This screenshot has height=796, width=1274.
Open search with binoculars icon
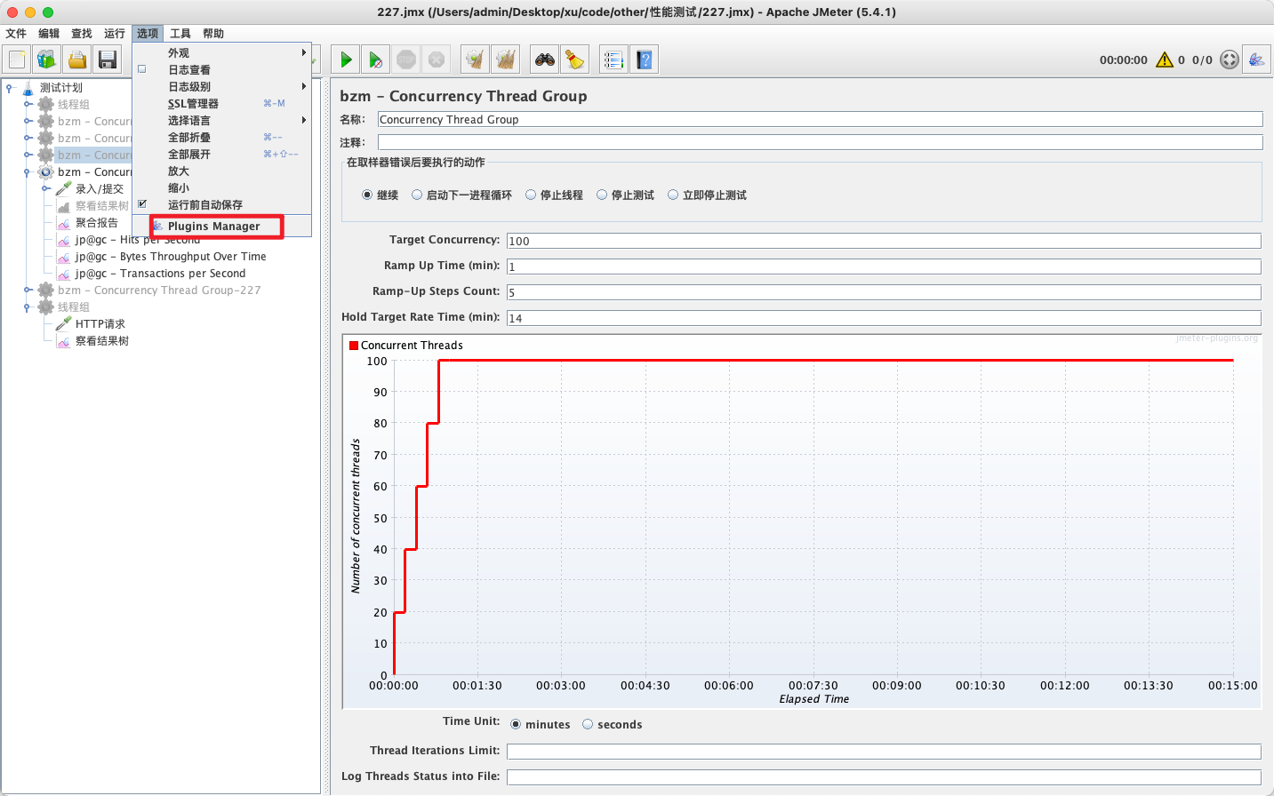tap(545, 60)
